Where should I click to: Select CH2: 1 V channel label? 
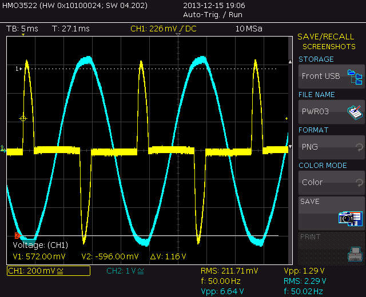pyautogui.click(x=125, y=271)
